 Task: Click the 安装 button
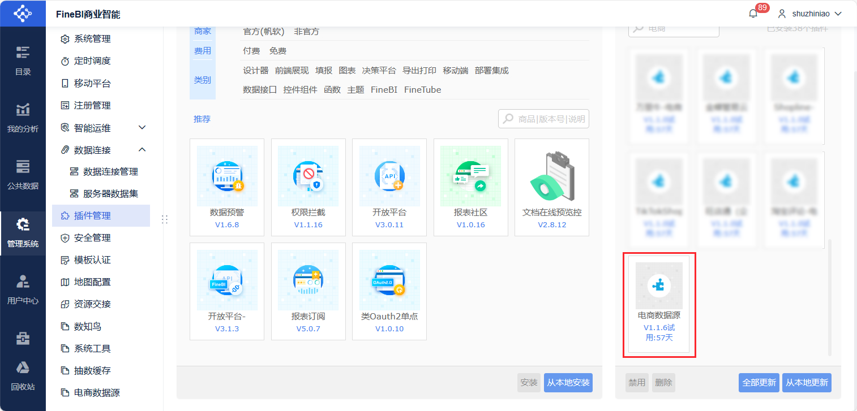pyautogui.click(x=529, y=383)
